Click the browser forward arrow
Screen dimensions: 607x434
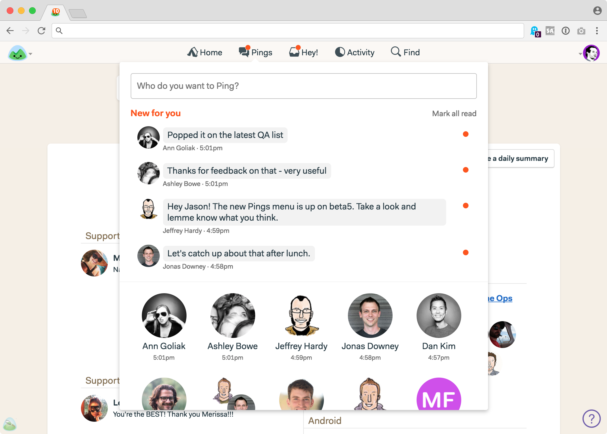tap(26, 31)
